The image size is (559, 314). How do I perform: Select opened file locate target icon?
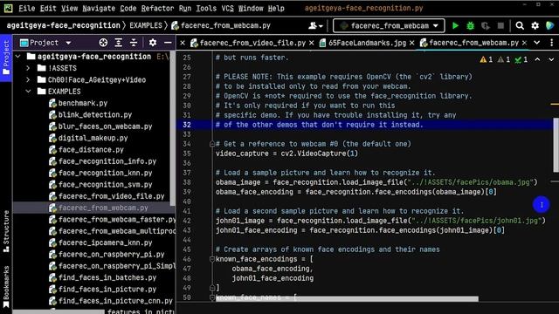103,43
